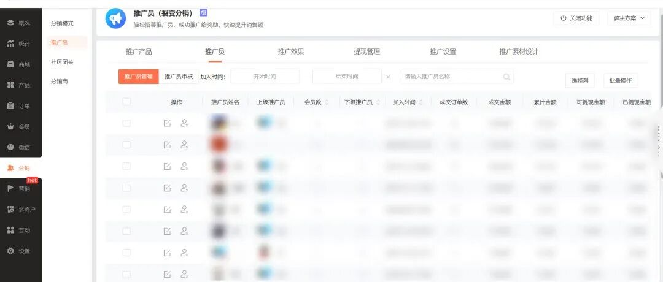Screen dimensions: 663x282
Task: Switch to the 提现管理 tab
Action: click(367, 52)
